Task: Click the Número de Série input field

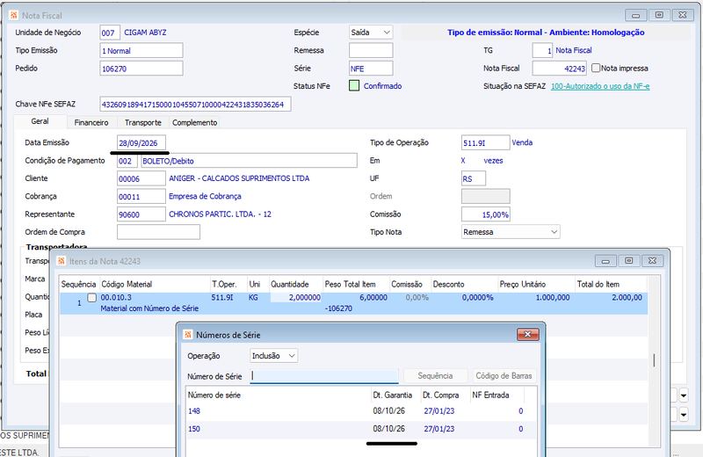Action: coord(324,376)
